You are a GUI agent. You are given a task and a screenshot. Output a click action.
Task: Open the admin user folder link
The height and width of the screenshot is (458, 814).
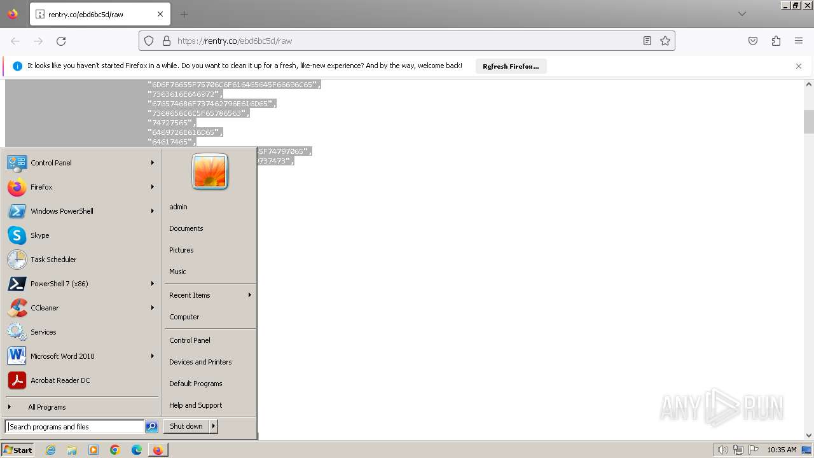tap(178, 207)
